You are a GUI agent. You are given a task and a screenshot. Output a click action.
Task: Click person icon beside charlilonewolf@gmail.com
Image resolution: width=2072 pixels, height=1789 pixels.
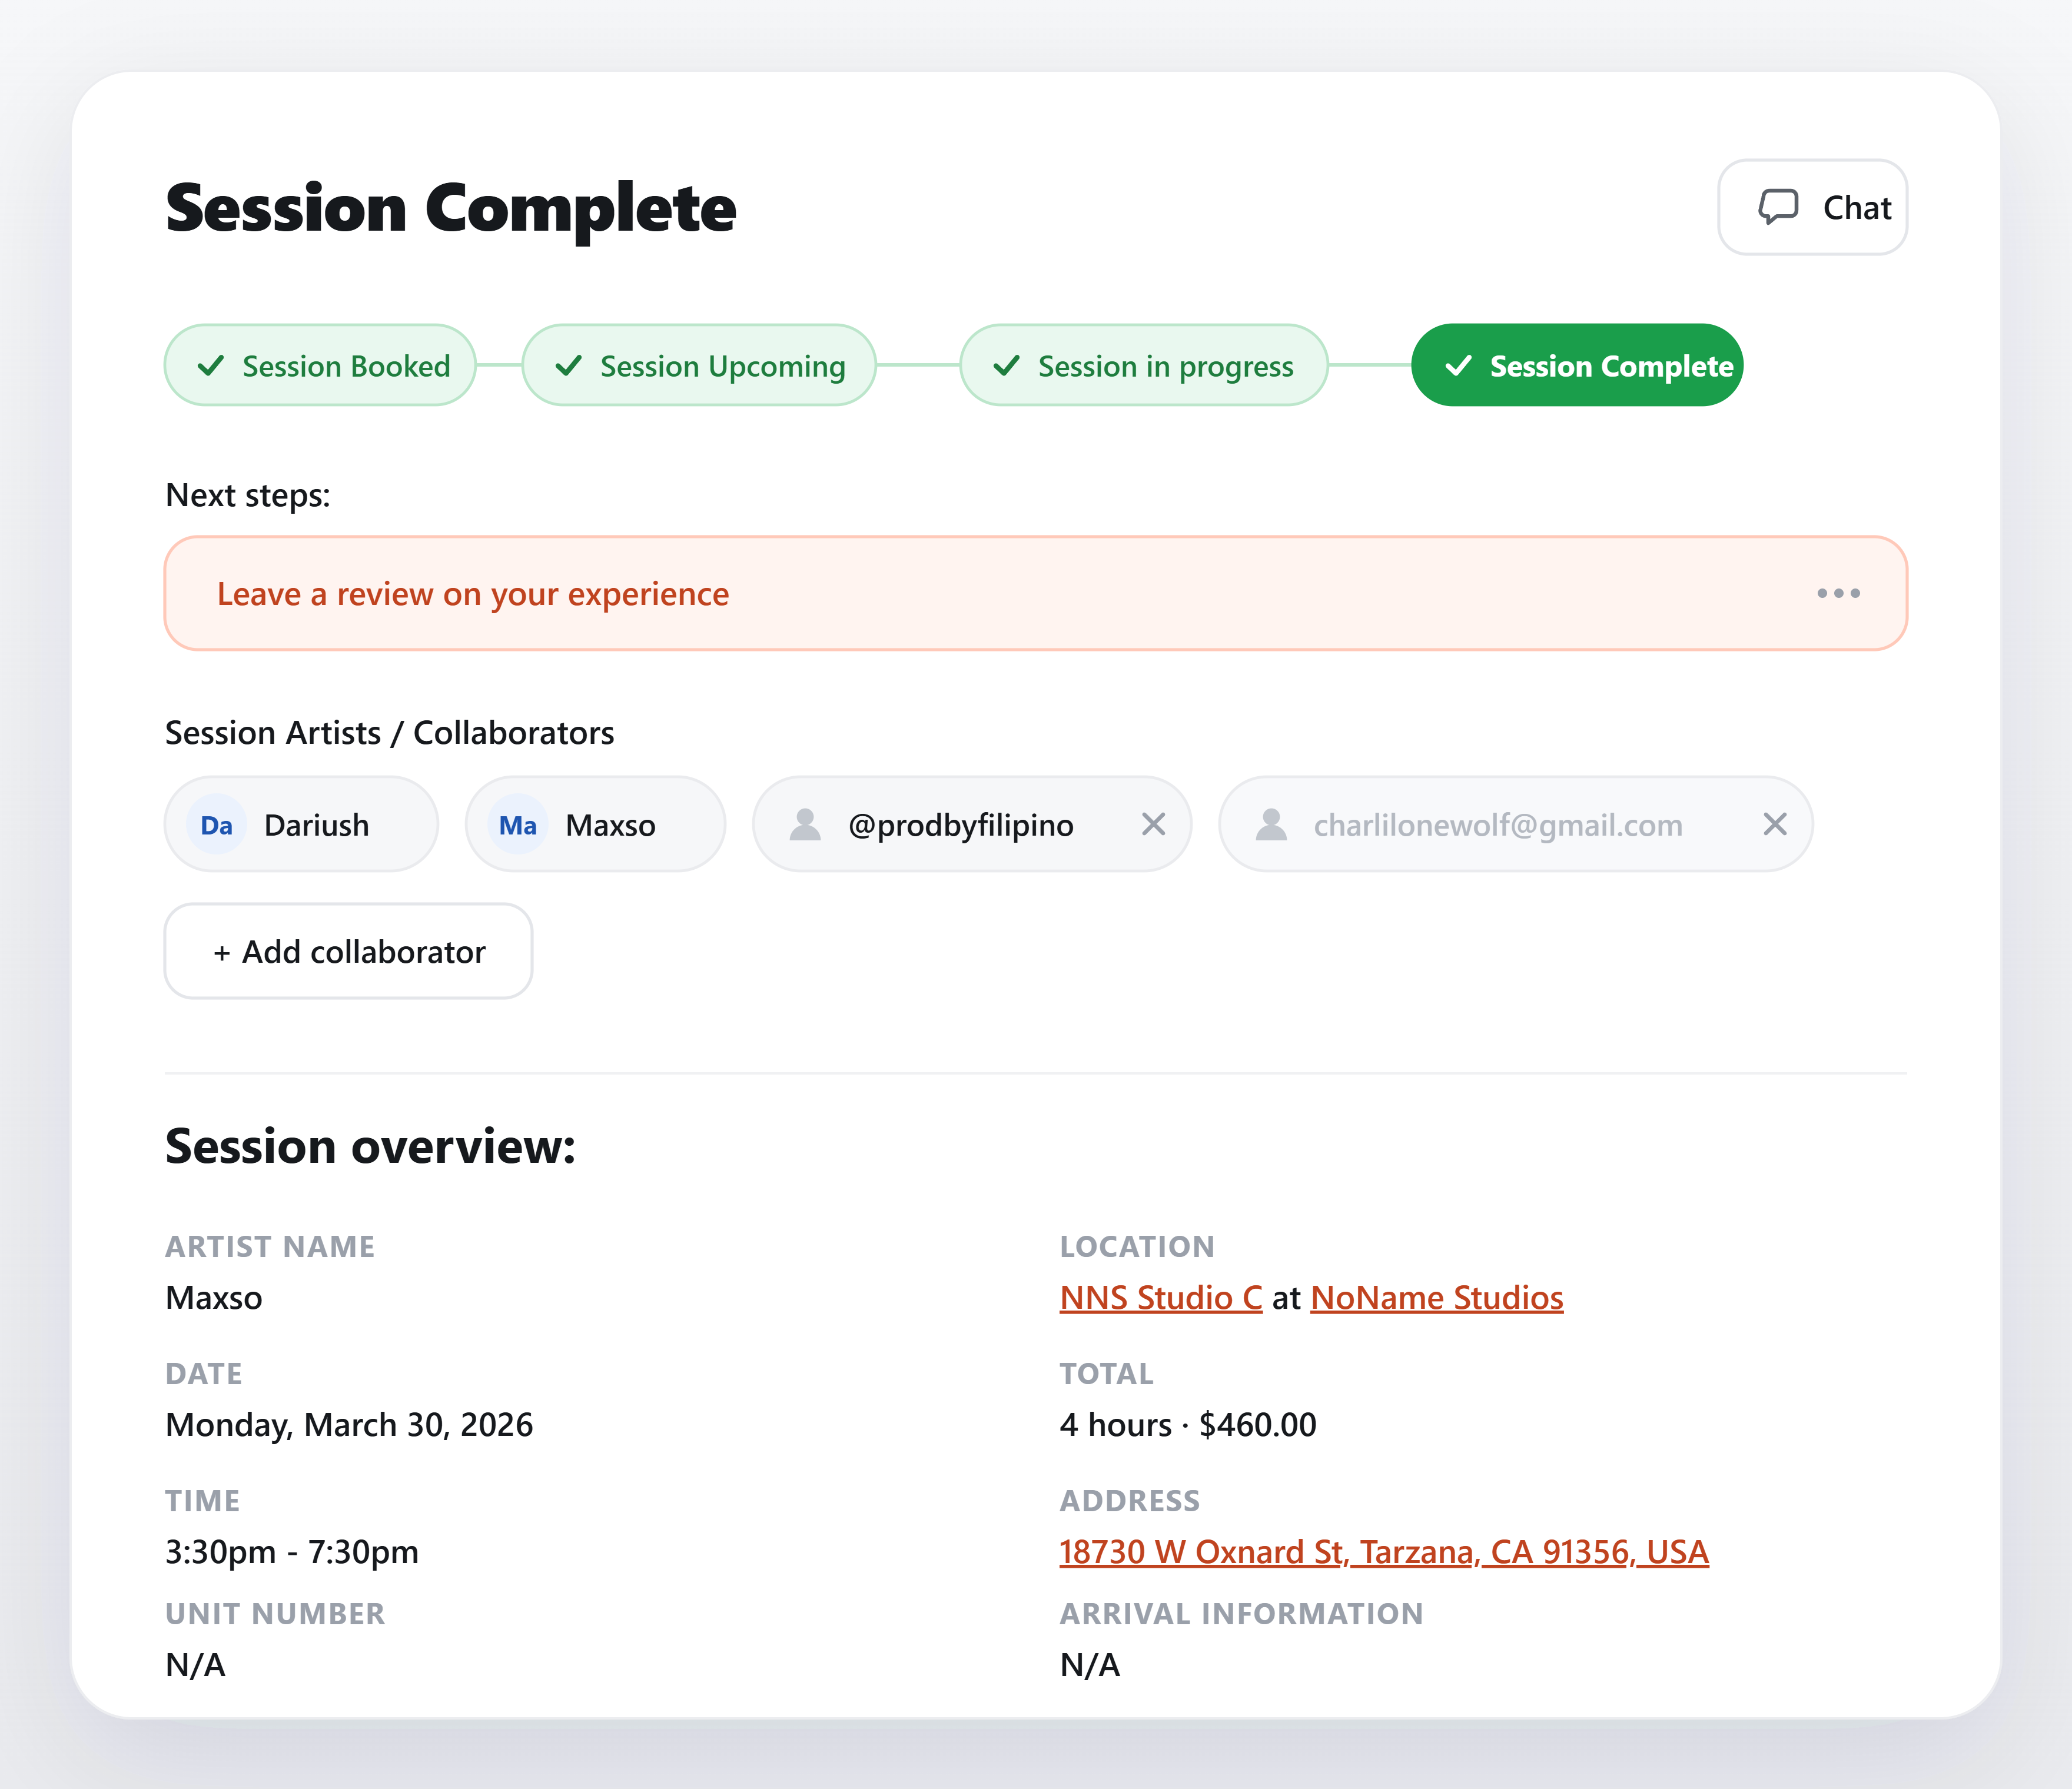coord(1271,825)
